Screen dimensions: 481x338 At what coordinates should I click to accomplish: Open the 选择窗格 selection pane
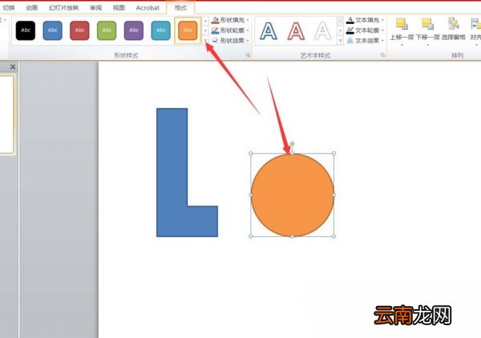coord(454,29)
